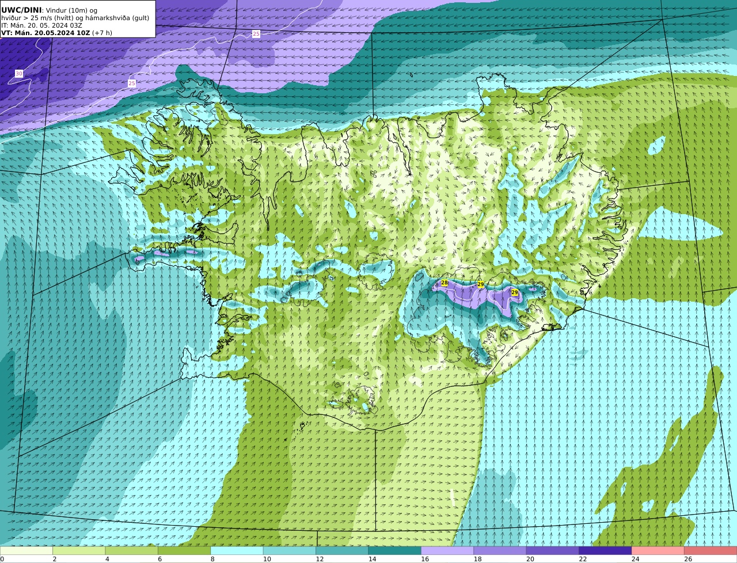Image resolution: width=737 pixels, height=563 pixels.
Task: Click the legend scale value "2"
Action: (55, 559)
